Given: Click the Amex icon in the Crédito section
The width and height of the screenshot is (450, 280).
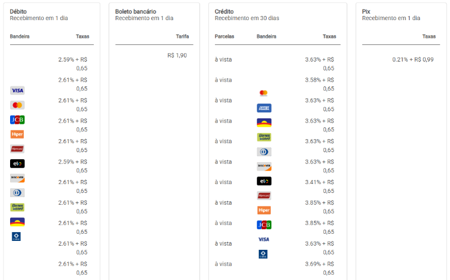Looking at the screenshot, I should [264, 108].
